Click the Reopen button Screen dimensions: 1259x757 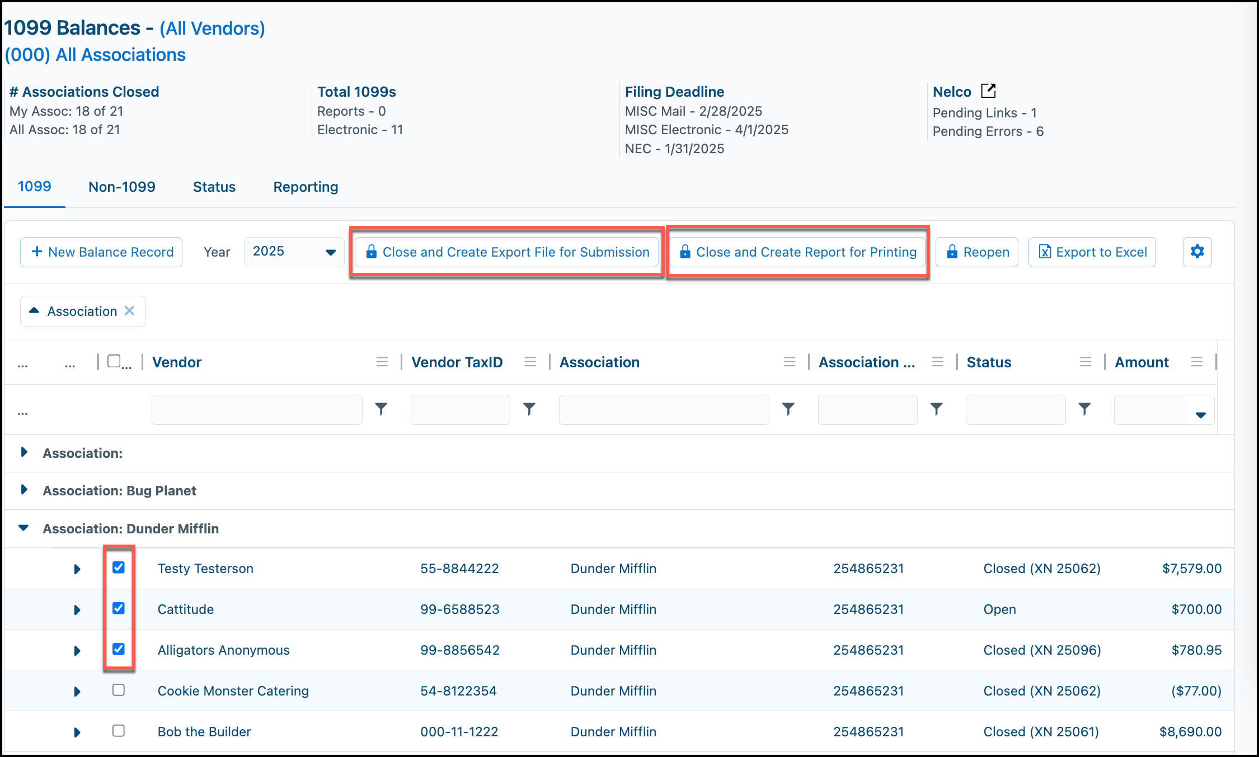click(x=977, y=252)
